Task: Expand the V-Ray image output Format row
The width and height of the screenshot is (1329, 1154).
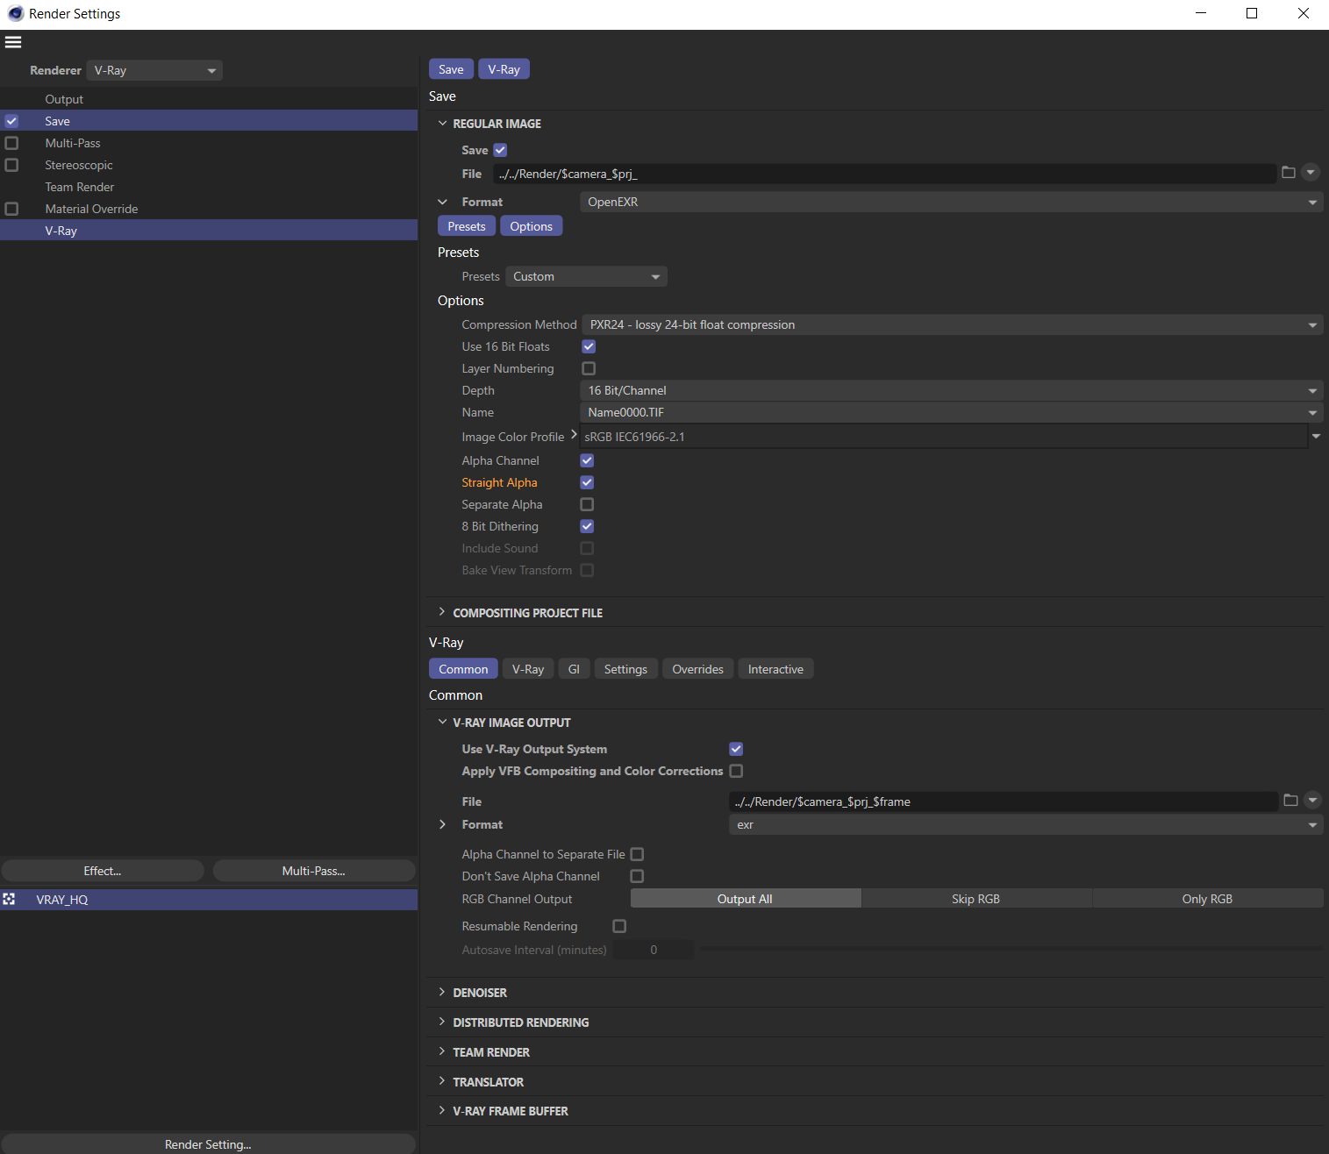Action: coord(442,824)
